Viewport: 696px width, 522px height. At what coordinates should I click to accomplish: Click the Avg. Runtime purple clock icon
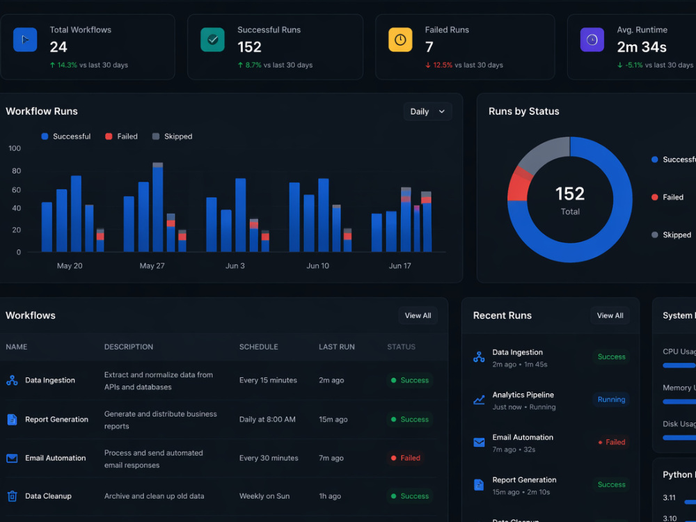[x=592, y=40]
